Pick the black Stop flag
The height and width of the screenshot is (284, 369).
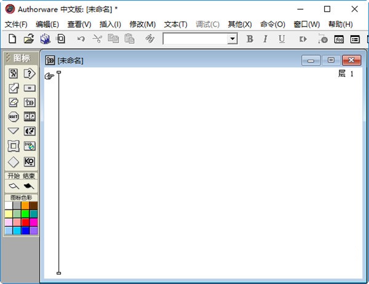coord(29,186)
